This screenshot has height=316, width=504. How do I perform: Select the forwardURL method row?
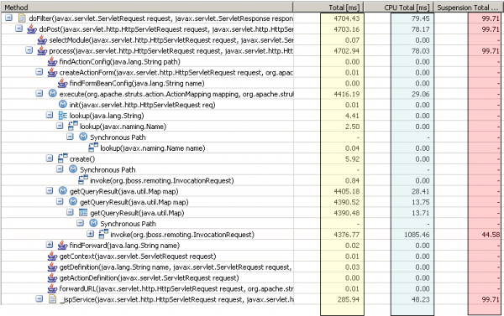tap(176, 288)
